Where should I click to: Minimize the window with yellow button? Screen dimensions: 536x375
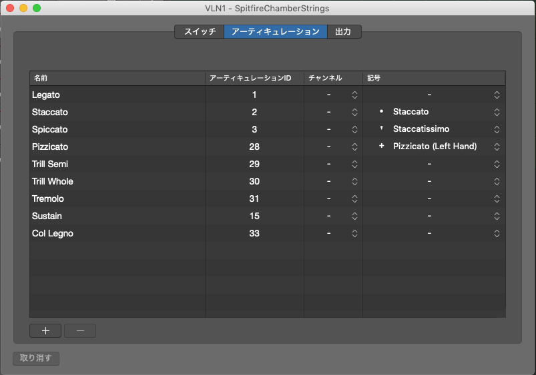point(23,8)
